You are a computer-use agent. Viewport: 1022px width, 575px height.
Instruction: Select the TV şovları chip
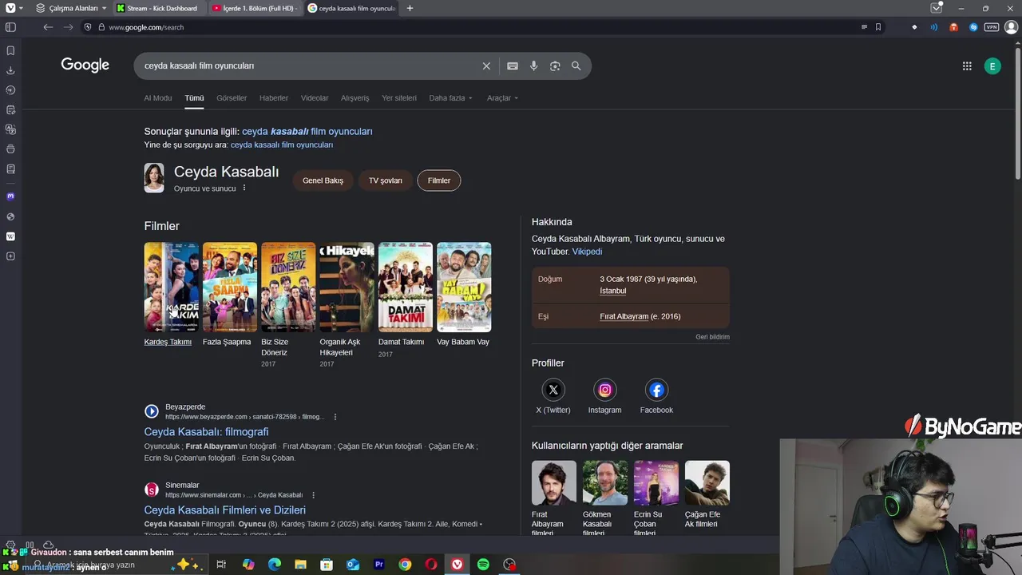386,180
